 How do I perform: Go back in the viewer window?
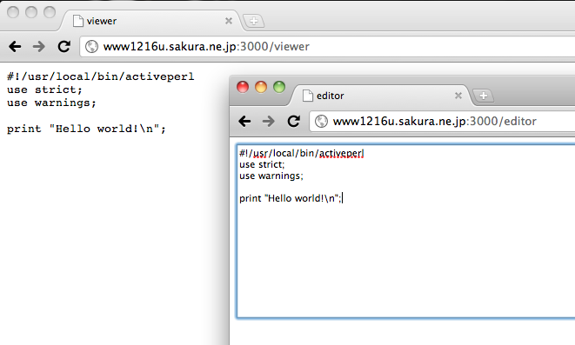pos(15,47)
